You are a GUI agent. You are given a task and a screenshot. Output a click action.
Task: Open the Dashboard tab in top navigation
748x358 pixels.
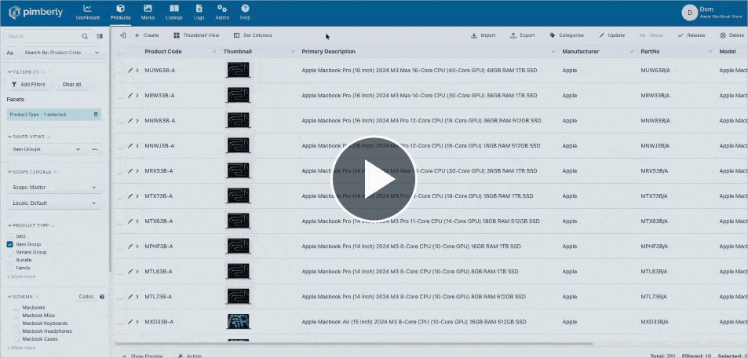(87, 13)
